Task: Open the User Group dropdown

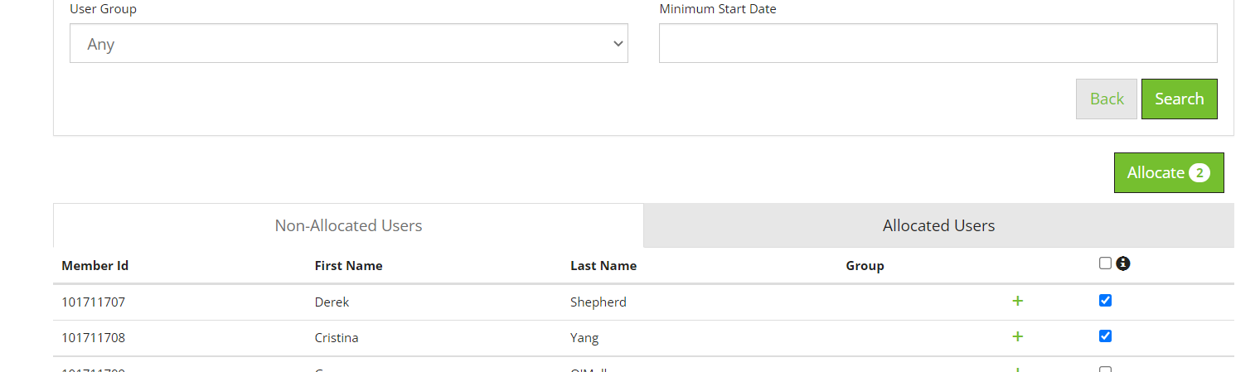Action: 349,43
